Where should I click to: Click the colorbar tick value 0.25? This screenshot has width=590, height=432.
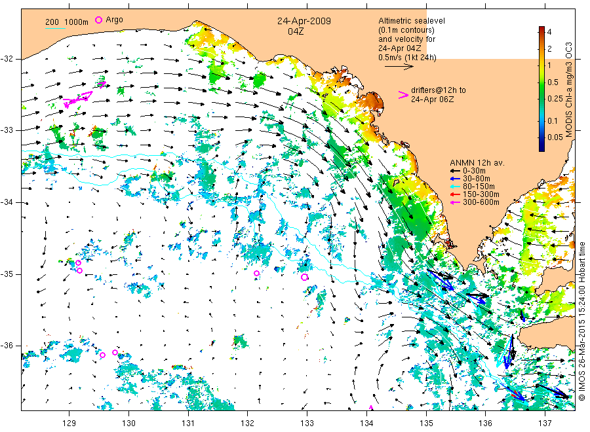555,99
